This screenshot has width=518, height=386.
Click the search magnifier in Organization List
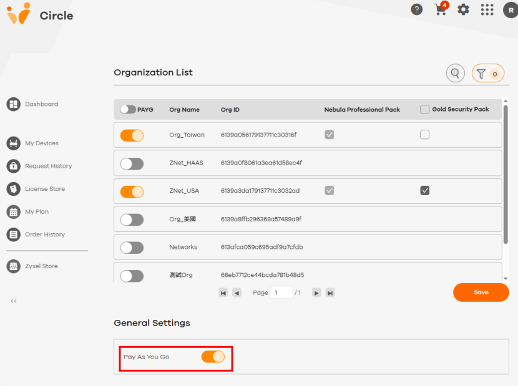coord(455,73)
